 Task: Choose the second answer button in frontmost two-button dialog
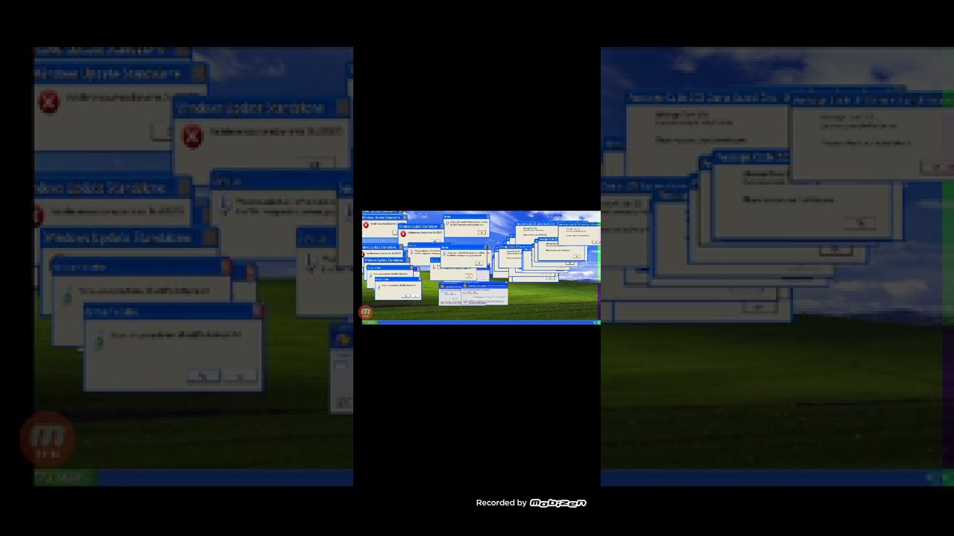416,296
